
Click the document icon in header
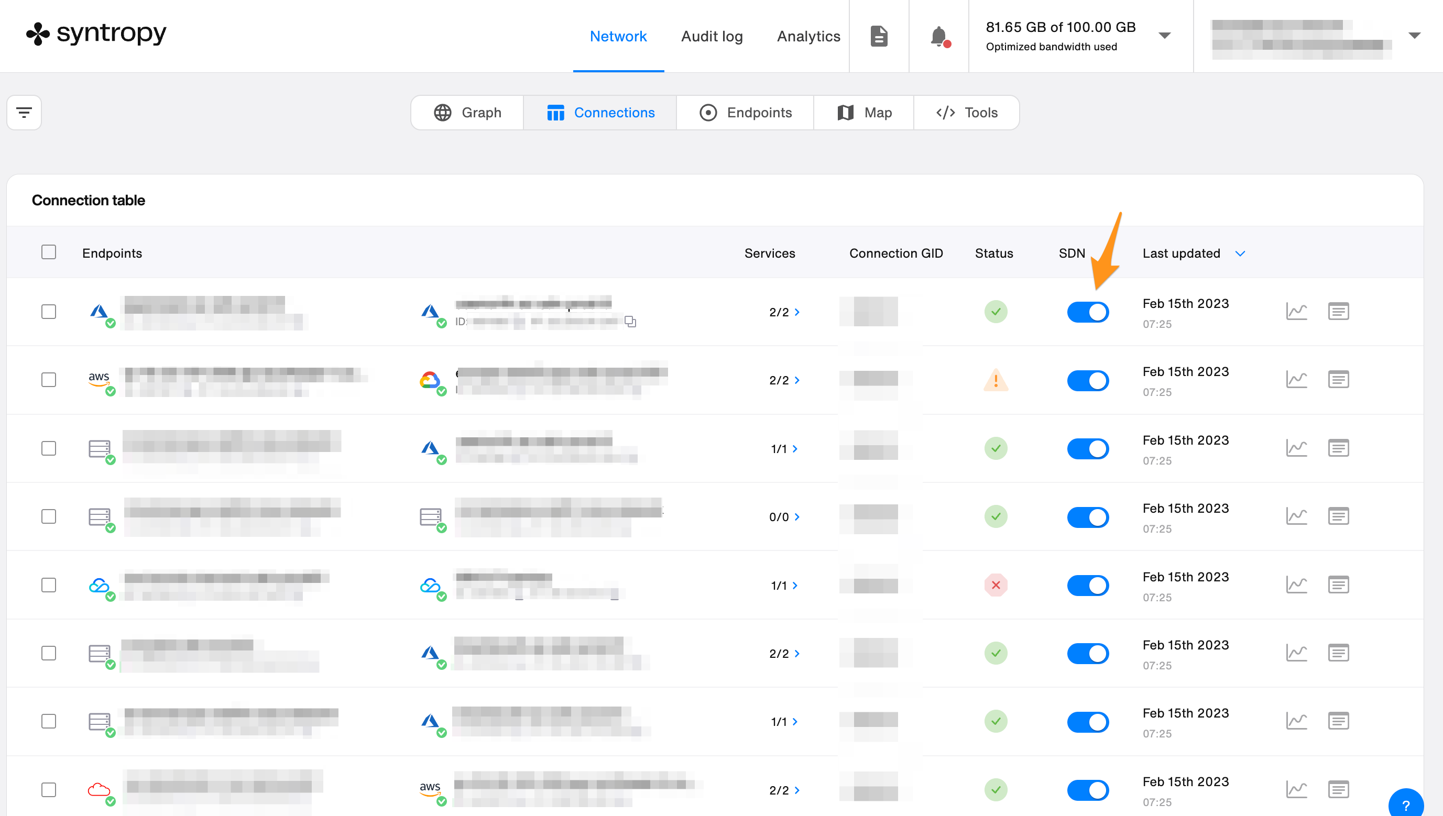tap(879, 37)
